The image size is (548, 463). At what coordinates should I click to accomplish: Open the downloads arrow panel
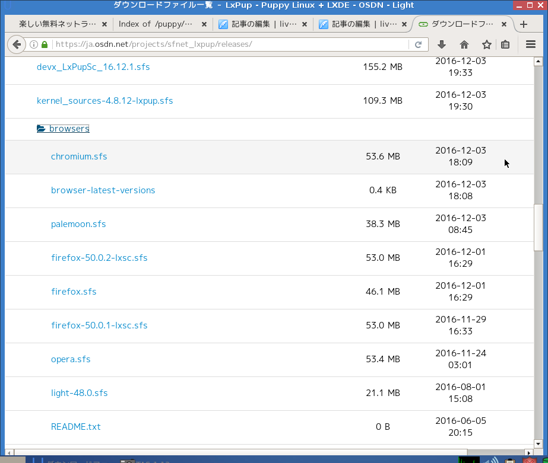pyautogui.click(x=441, y=44)
